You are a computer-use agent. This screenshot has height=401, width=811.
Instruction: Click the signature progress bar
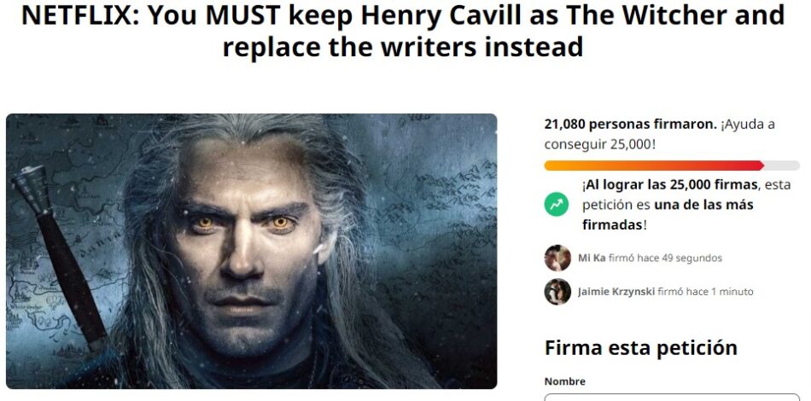(x=654, y=166)
